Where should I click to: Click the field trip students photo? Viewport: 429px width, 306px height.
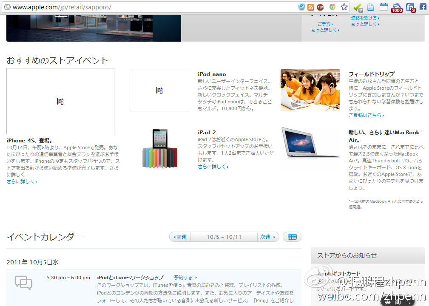point(310,90)
